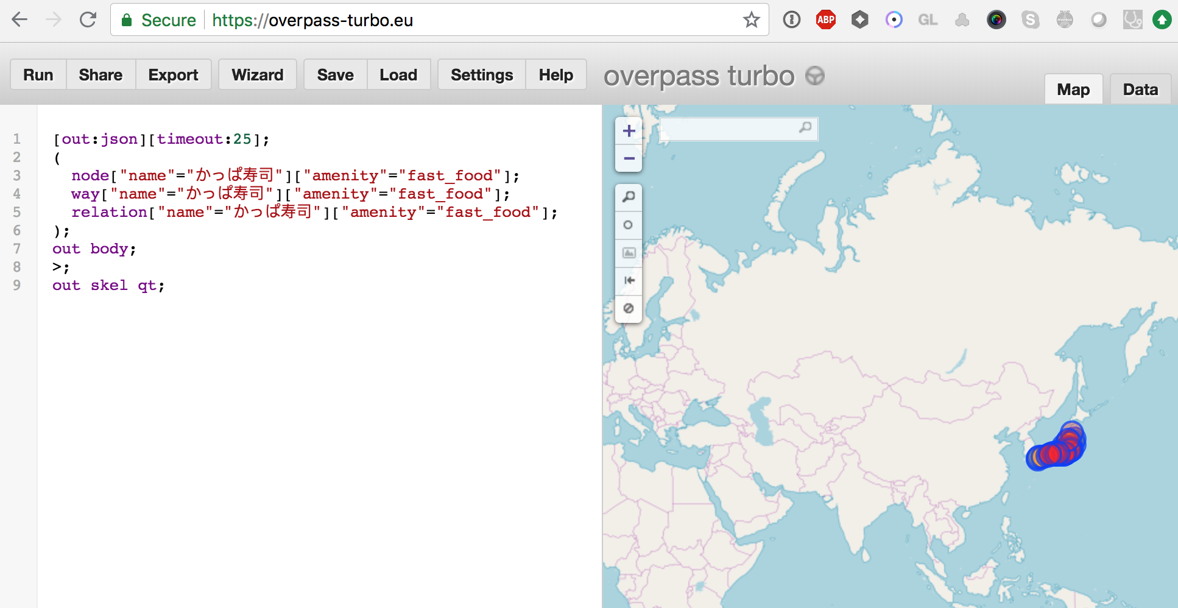Click the clear data overlay control

(x=629, y=308)
